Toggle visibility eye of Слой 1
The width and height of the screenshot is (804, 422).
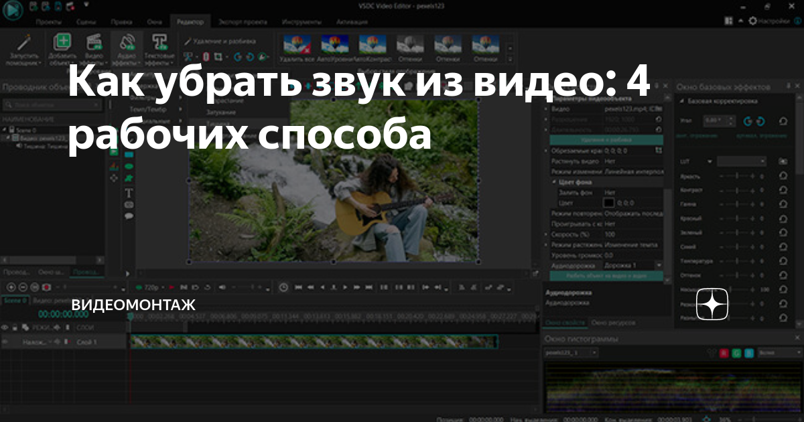[x=5, y=342]
